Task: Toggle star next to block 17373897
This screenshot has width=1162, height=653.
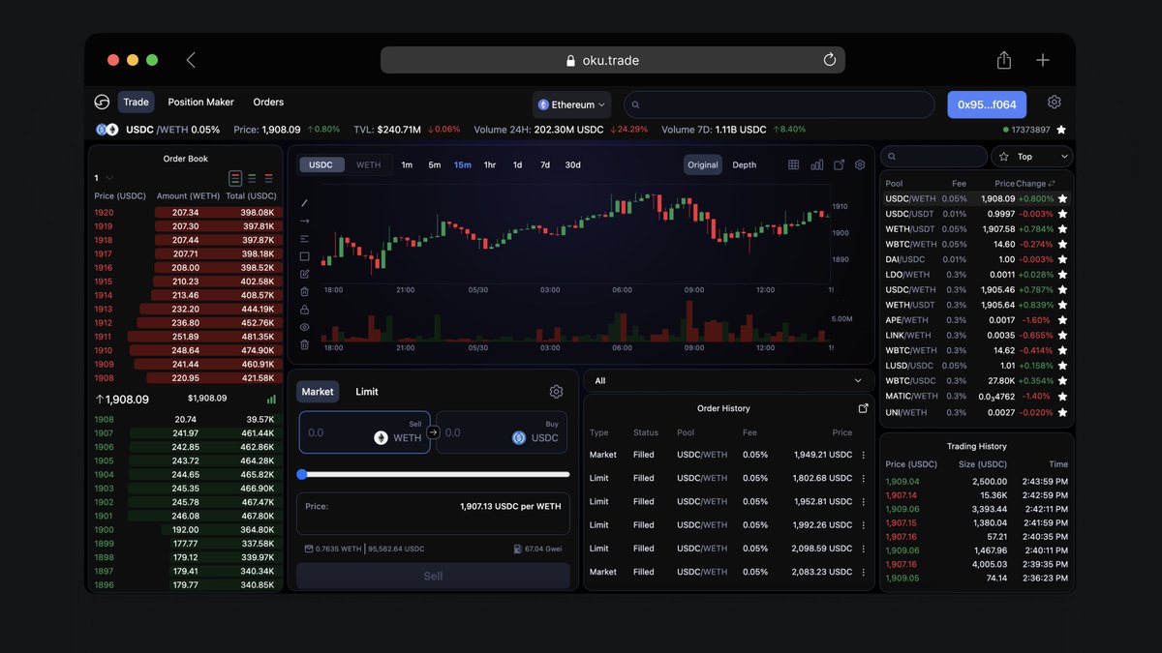Action: pyautogui.click(x=1061, y=130)
